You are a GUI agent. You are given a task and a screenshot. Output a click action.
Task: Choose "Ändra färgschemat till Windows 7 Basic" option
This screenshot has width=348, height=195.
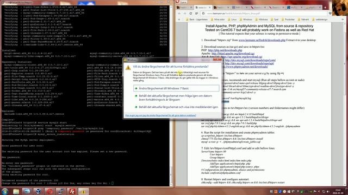click(x=176, y=88)
